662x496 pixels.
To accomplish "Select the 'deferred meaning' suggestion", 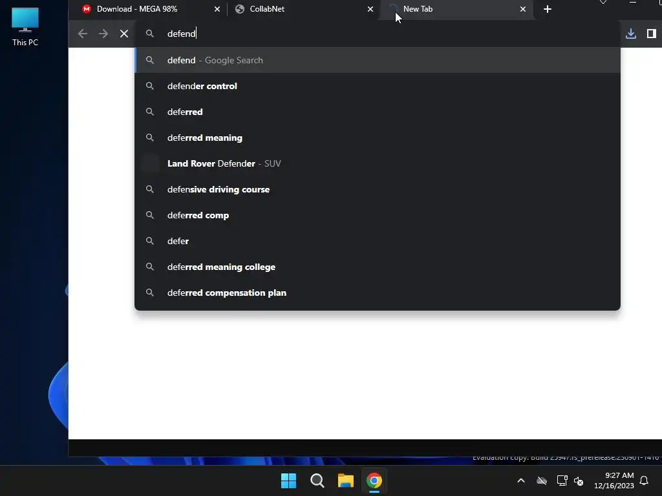I will [378, 138].
